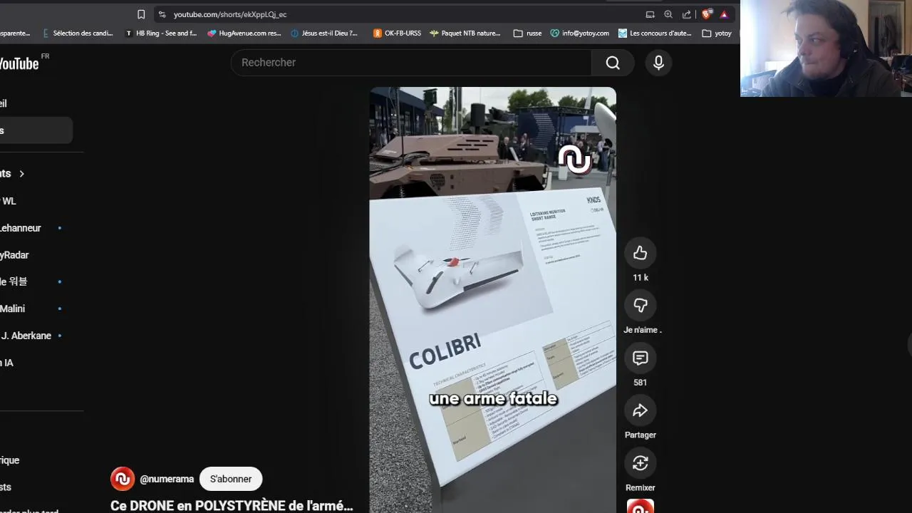Open the 'yotoy' bookmarks folder

click(717, 33)
